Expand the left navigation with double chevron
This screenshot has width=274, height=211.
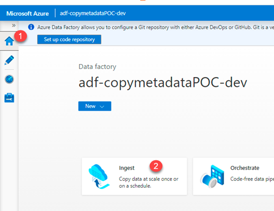click(14, 25)
